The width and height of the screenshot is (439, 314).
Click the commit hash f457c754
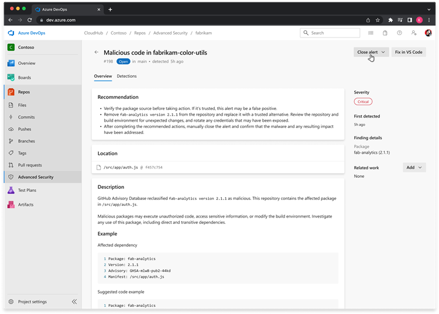coord(154,167)
